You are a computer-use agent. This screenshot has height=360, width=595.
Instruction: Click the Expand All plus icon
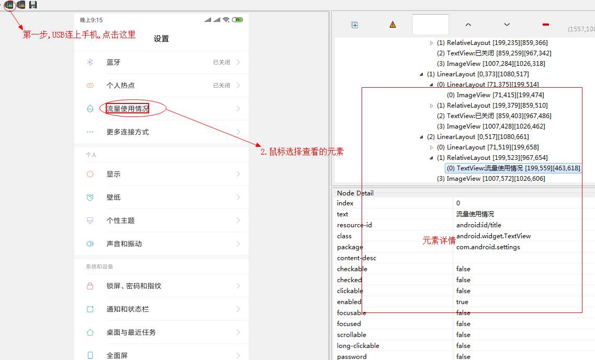point(355,25)
